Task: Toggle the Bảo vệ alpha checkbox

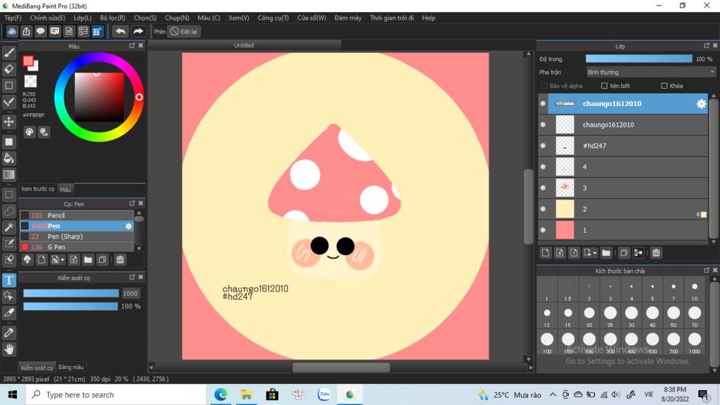Action: click(544, 86)
